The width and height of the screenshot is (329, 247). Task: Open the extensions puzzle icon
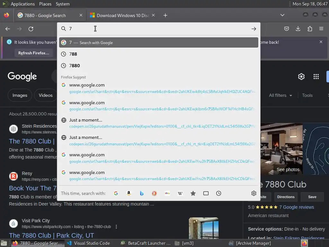coord(310,29)
